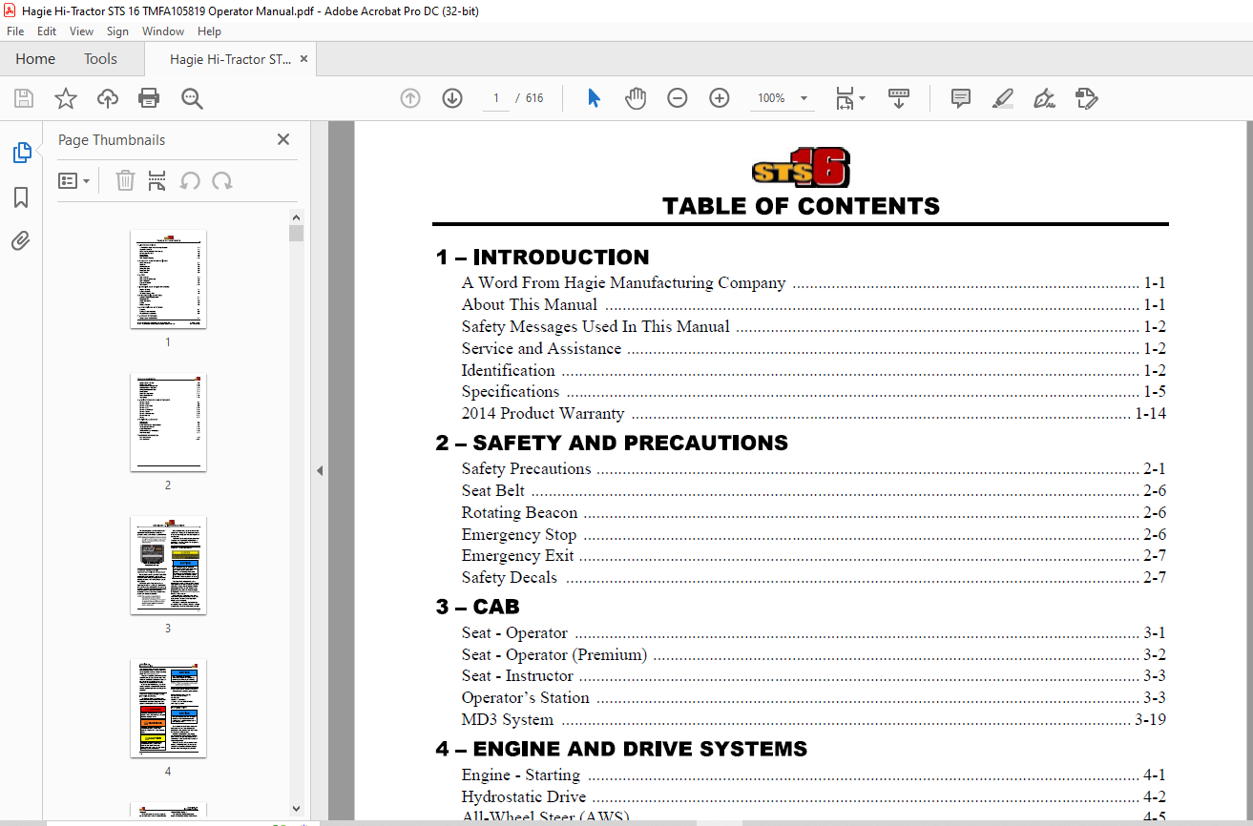Switch to the Home tab

pyautogui.click(x=35, y=59)
